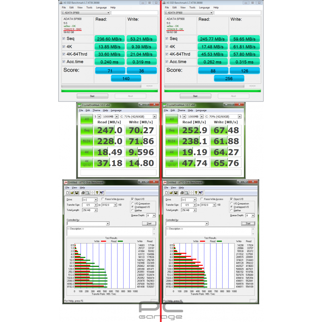Select Overlapped I/O radio in right ATTO window
This screenshot has width=322, height=322.
pos(231,207)
